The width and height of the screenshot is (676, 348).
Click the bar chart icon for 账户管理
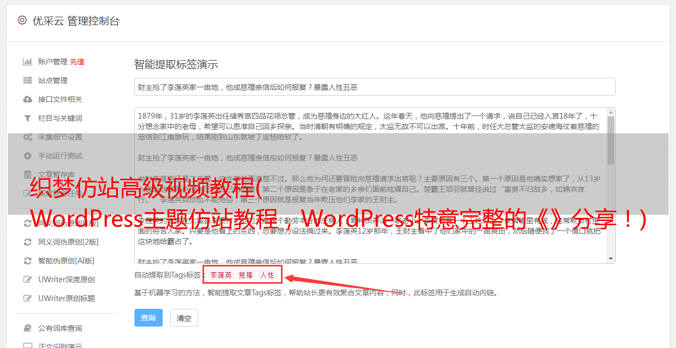(x=28, y=62)
